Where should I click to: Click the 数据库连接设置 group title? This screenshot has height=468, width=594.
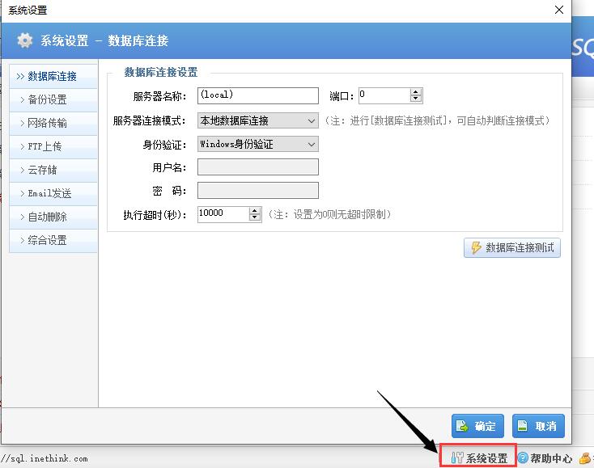160,72
